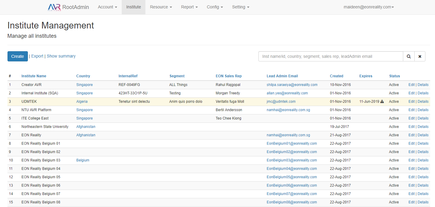Screen dimensions: 435x207
Task: Select Teo Chee Kiong sales rep cell
Action: (x=228, y=118)
